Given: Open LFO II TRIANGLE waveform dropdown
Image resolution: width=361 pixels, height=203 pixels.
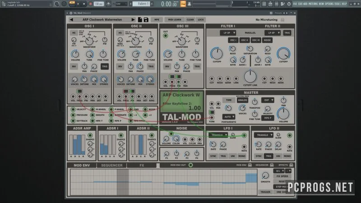Looking at the screenshot, I should click(x=264, y=135).
